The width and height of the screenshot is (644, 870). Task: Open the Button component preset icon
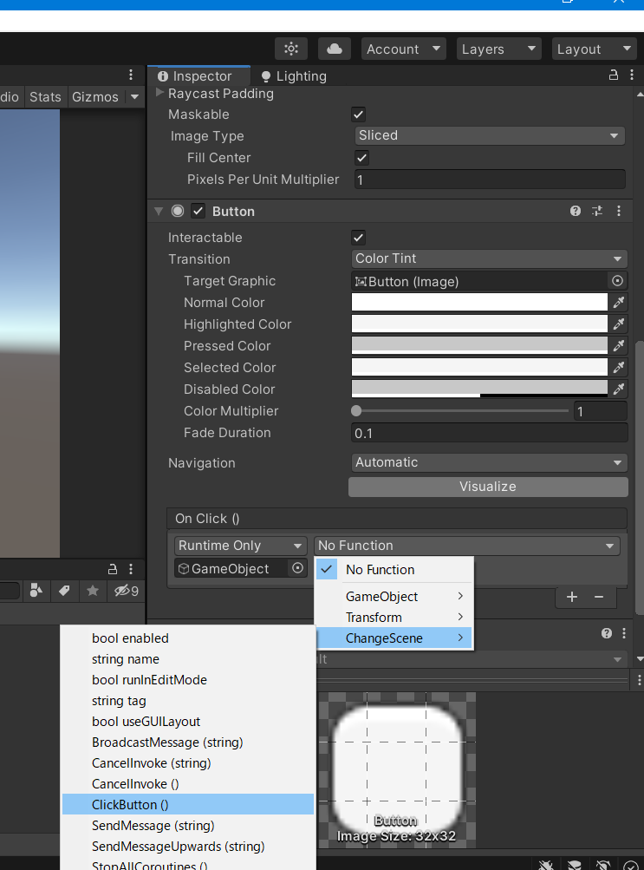point(597,211)
